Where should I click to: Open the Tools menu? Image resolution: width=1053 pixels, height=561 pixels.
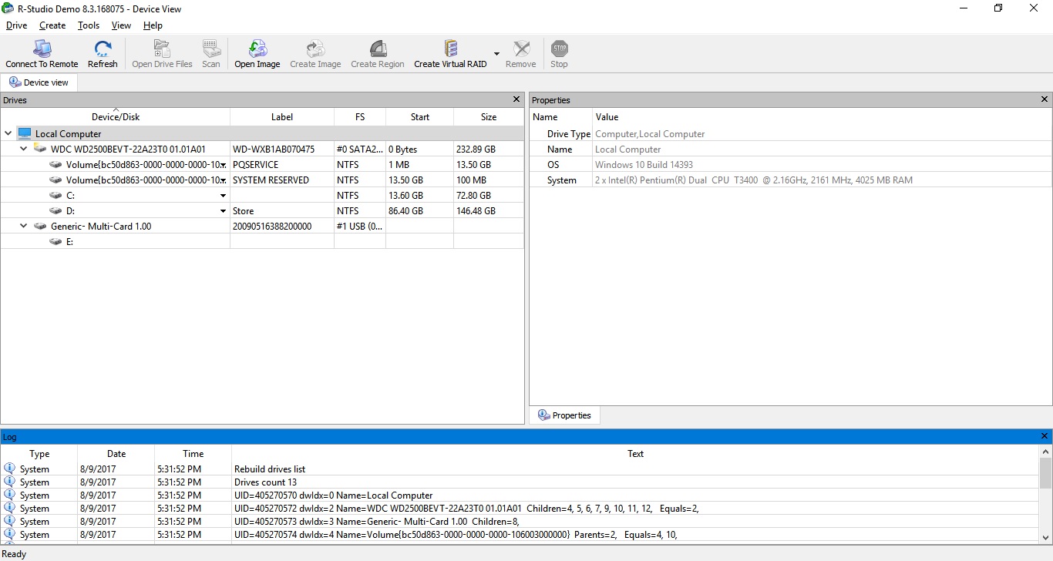point(89,25)
